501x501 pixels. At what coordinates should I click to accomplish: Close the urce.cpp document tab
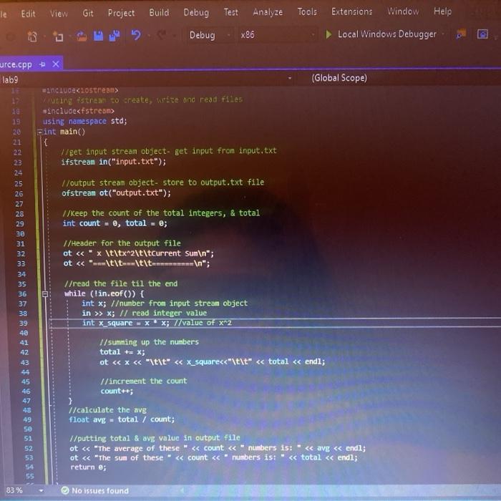coord(56,64)
